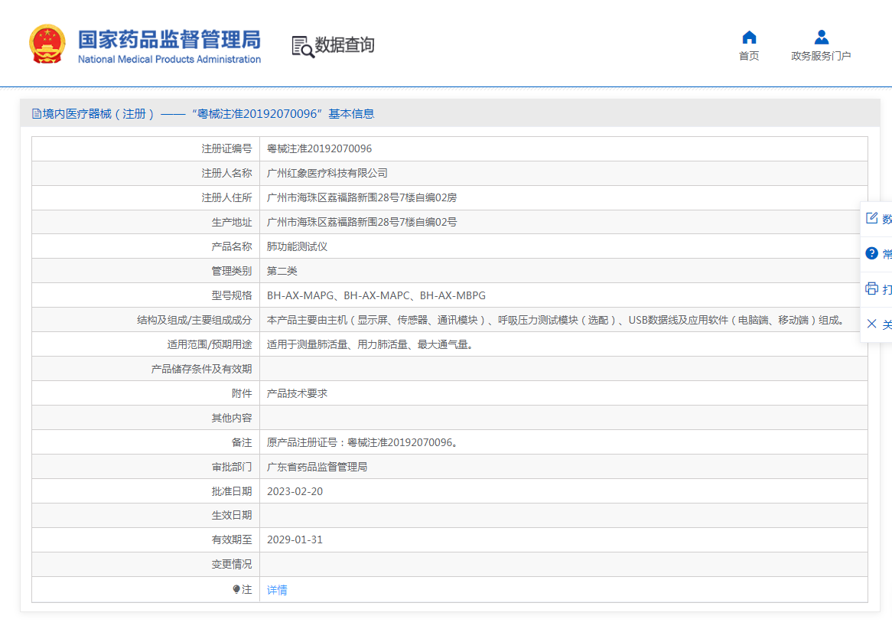Screen dimensions: 892x629
Task: Select address value ending 自编02房
Action: (362, 197)
